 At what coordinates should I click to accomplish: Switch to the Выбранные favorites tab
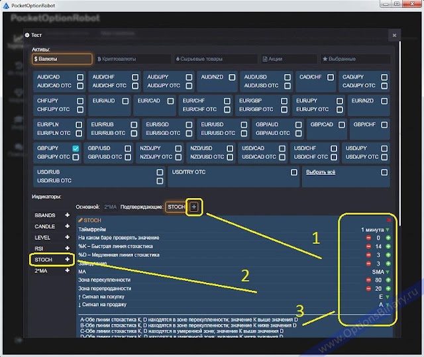[355, 59]
